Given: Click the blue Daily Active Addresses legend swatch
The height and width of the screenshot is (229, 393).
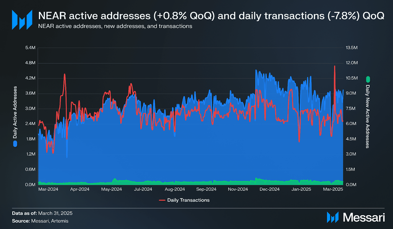Looking at the screenshot, I should [15, 144].
